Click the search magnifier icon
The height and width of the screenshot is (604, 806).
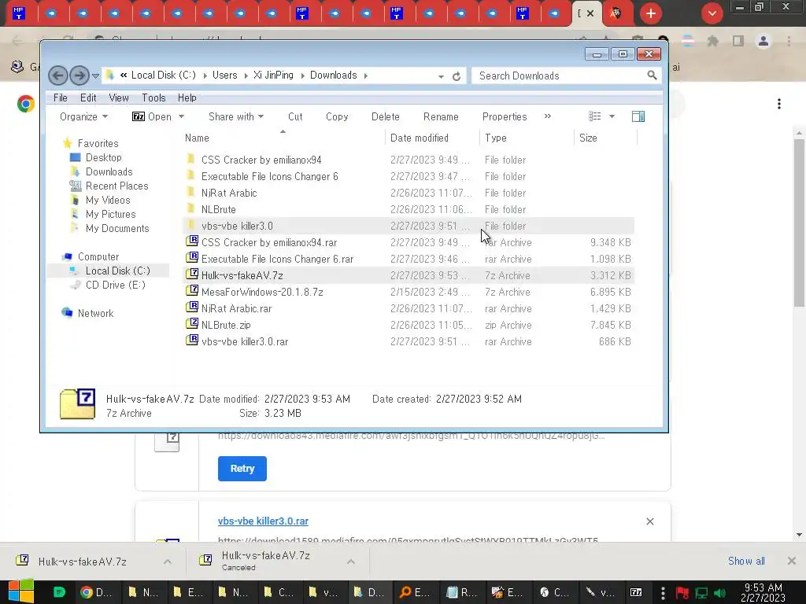coord(652,75)
